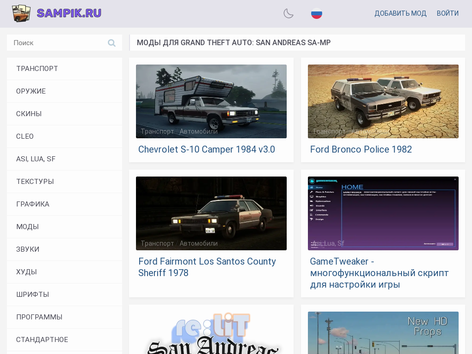Click Автомобили tag on Chevrolet card

[x=199, y=131]
